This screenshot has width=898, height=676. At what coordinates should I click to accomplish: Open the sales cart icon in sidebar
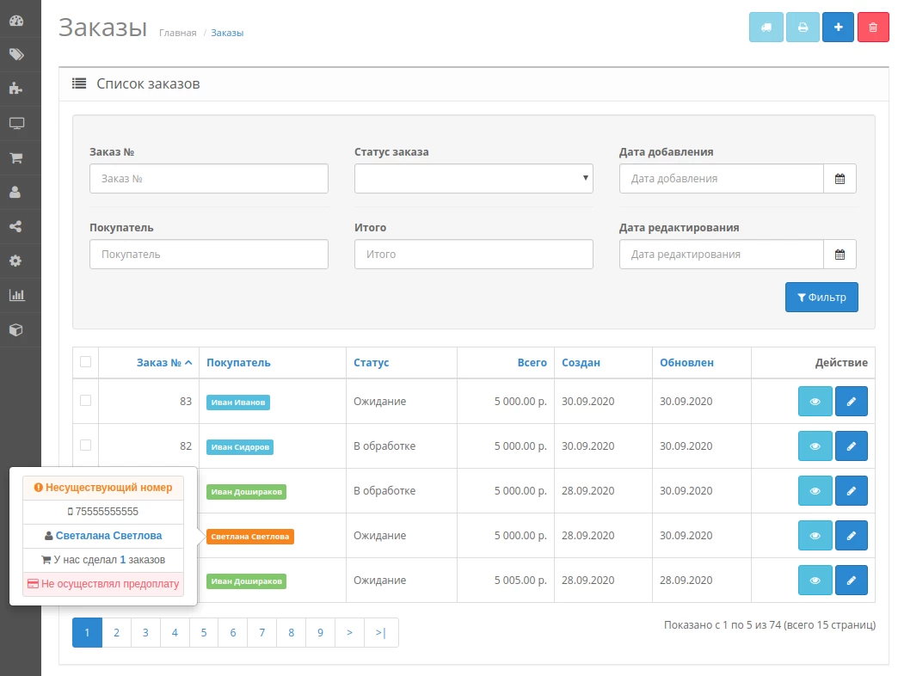coord(16,158)
